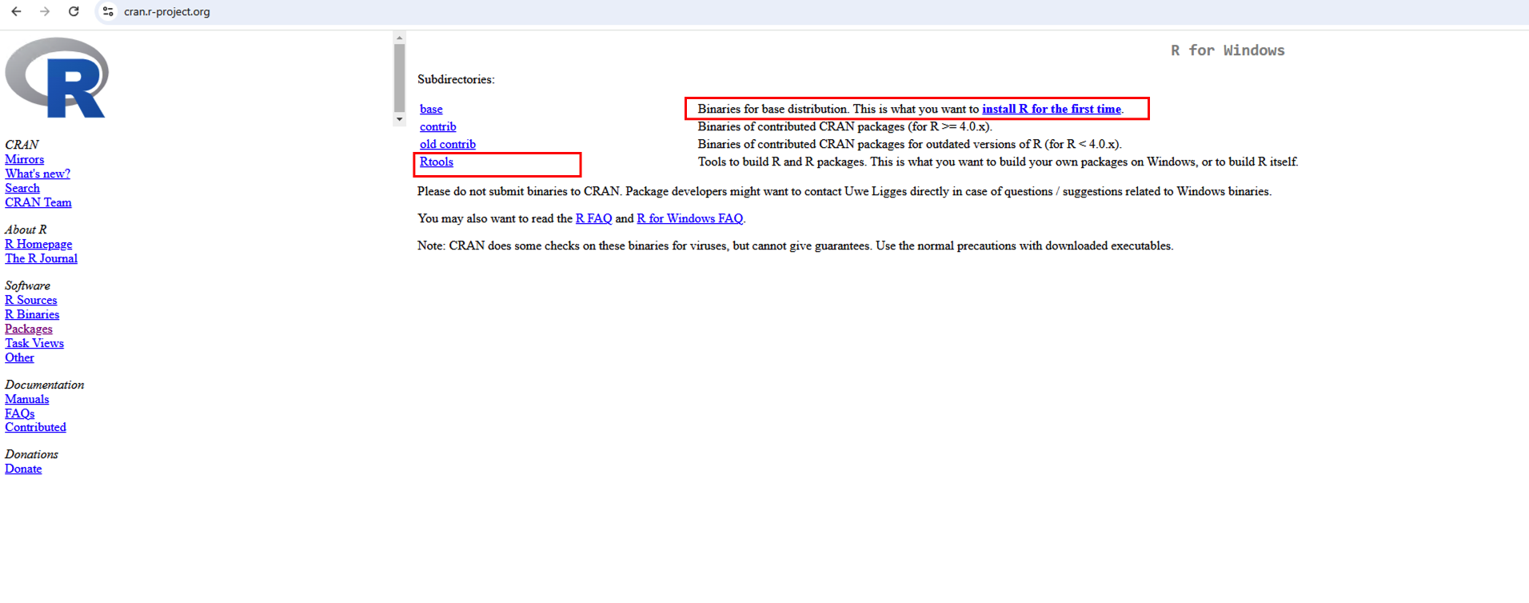Viewport: 1529px width, 603px height.
Task: Open the base subdirectory link
Action: point(431,110)
